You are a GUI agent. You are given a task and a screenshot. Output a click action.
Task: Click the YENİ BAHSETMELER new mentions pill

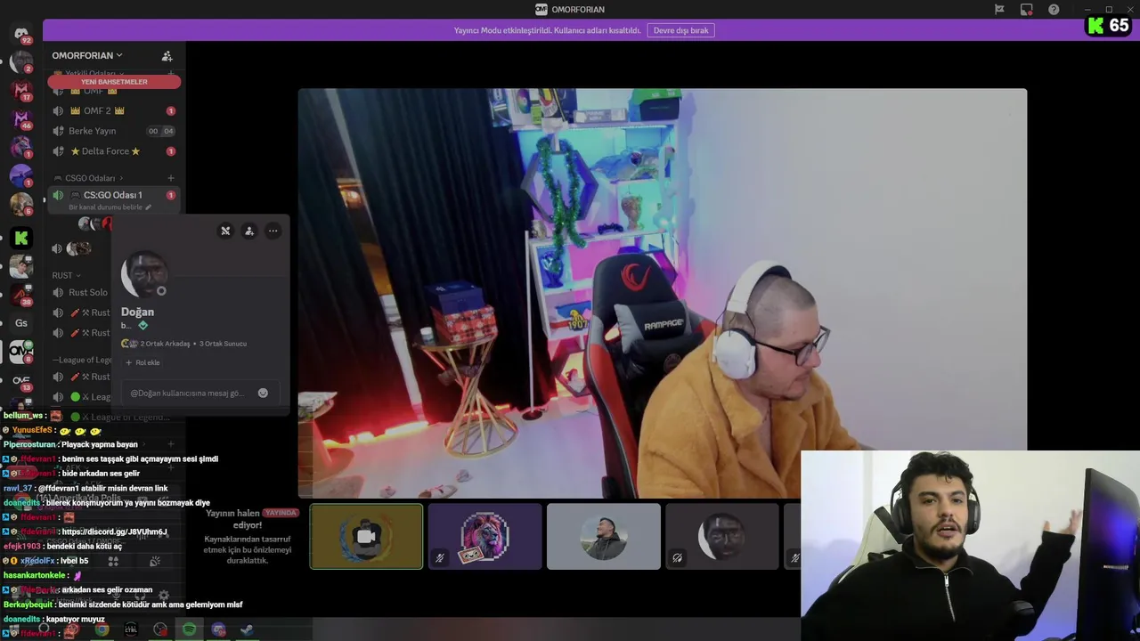tap(114, 82)
